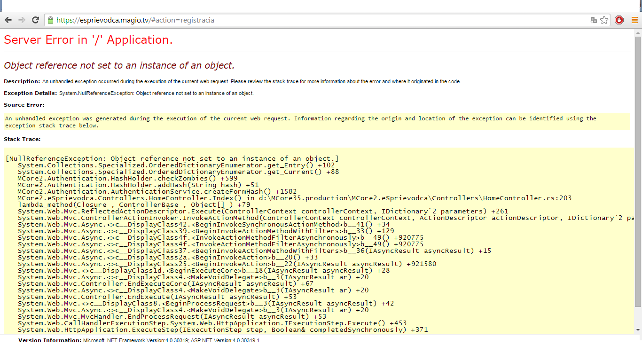The width and height of the screenshot is (642, 361).
Task: Click the "MvcHandler.EndProcessRequest" +53 line
Action: 172,316
